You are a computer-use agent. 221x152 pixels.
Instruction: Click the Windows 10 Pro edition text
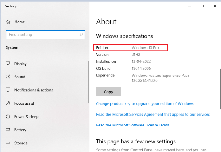click(145, 48)
